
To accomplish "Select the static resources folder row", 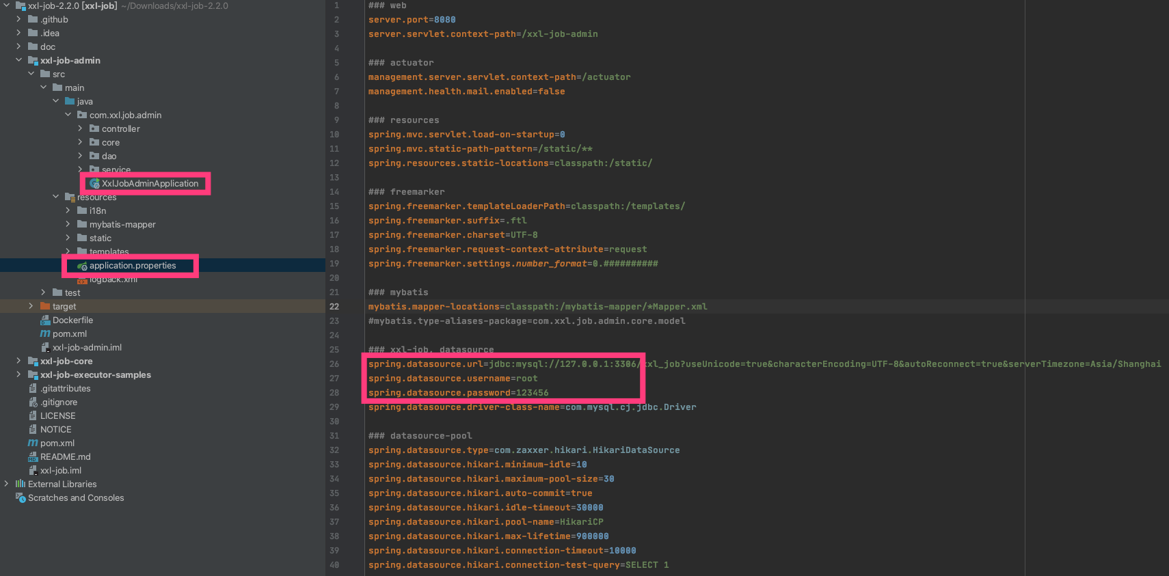I will [163, 238].
